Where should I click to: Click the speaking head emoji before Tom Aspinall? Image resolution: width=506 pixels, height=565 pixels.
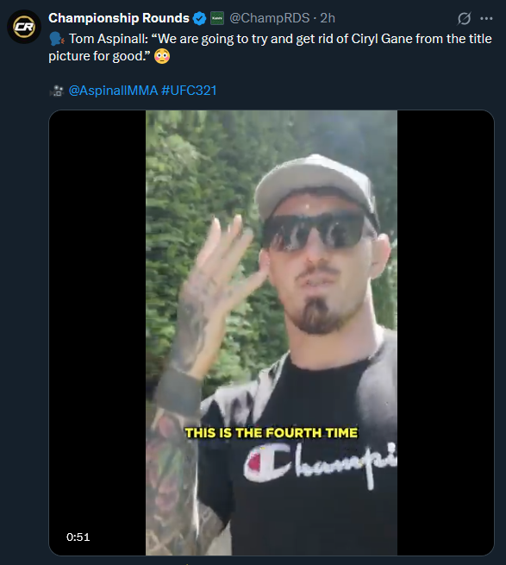tap(57, 39)
